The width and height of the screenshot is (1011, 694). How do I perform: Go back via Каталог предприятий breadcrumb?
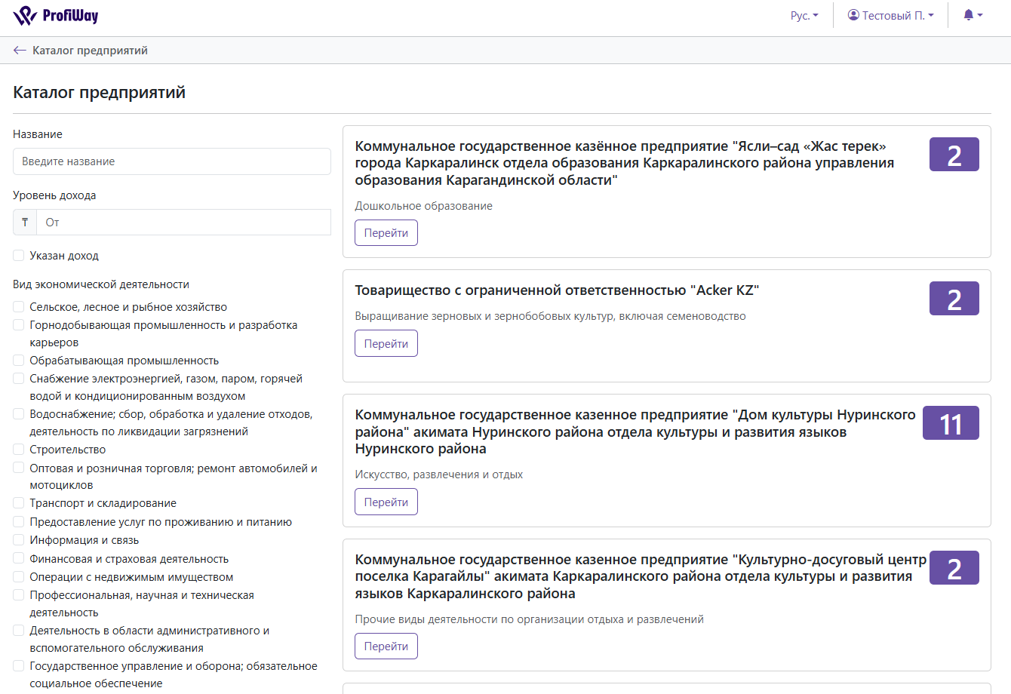90,51
